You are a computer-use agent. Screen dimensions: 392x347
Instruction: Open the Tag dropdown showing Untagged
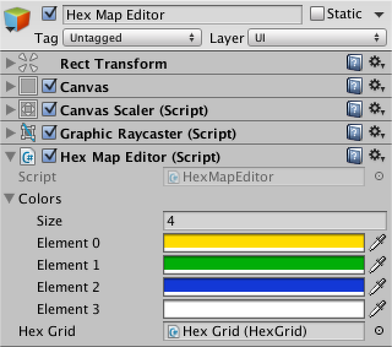[x=132, y=37]
